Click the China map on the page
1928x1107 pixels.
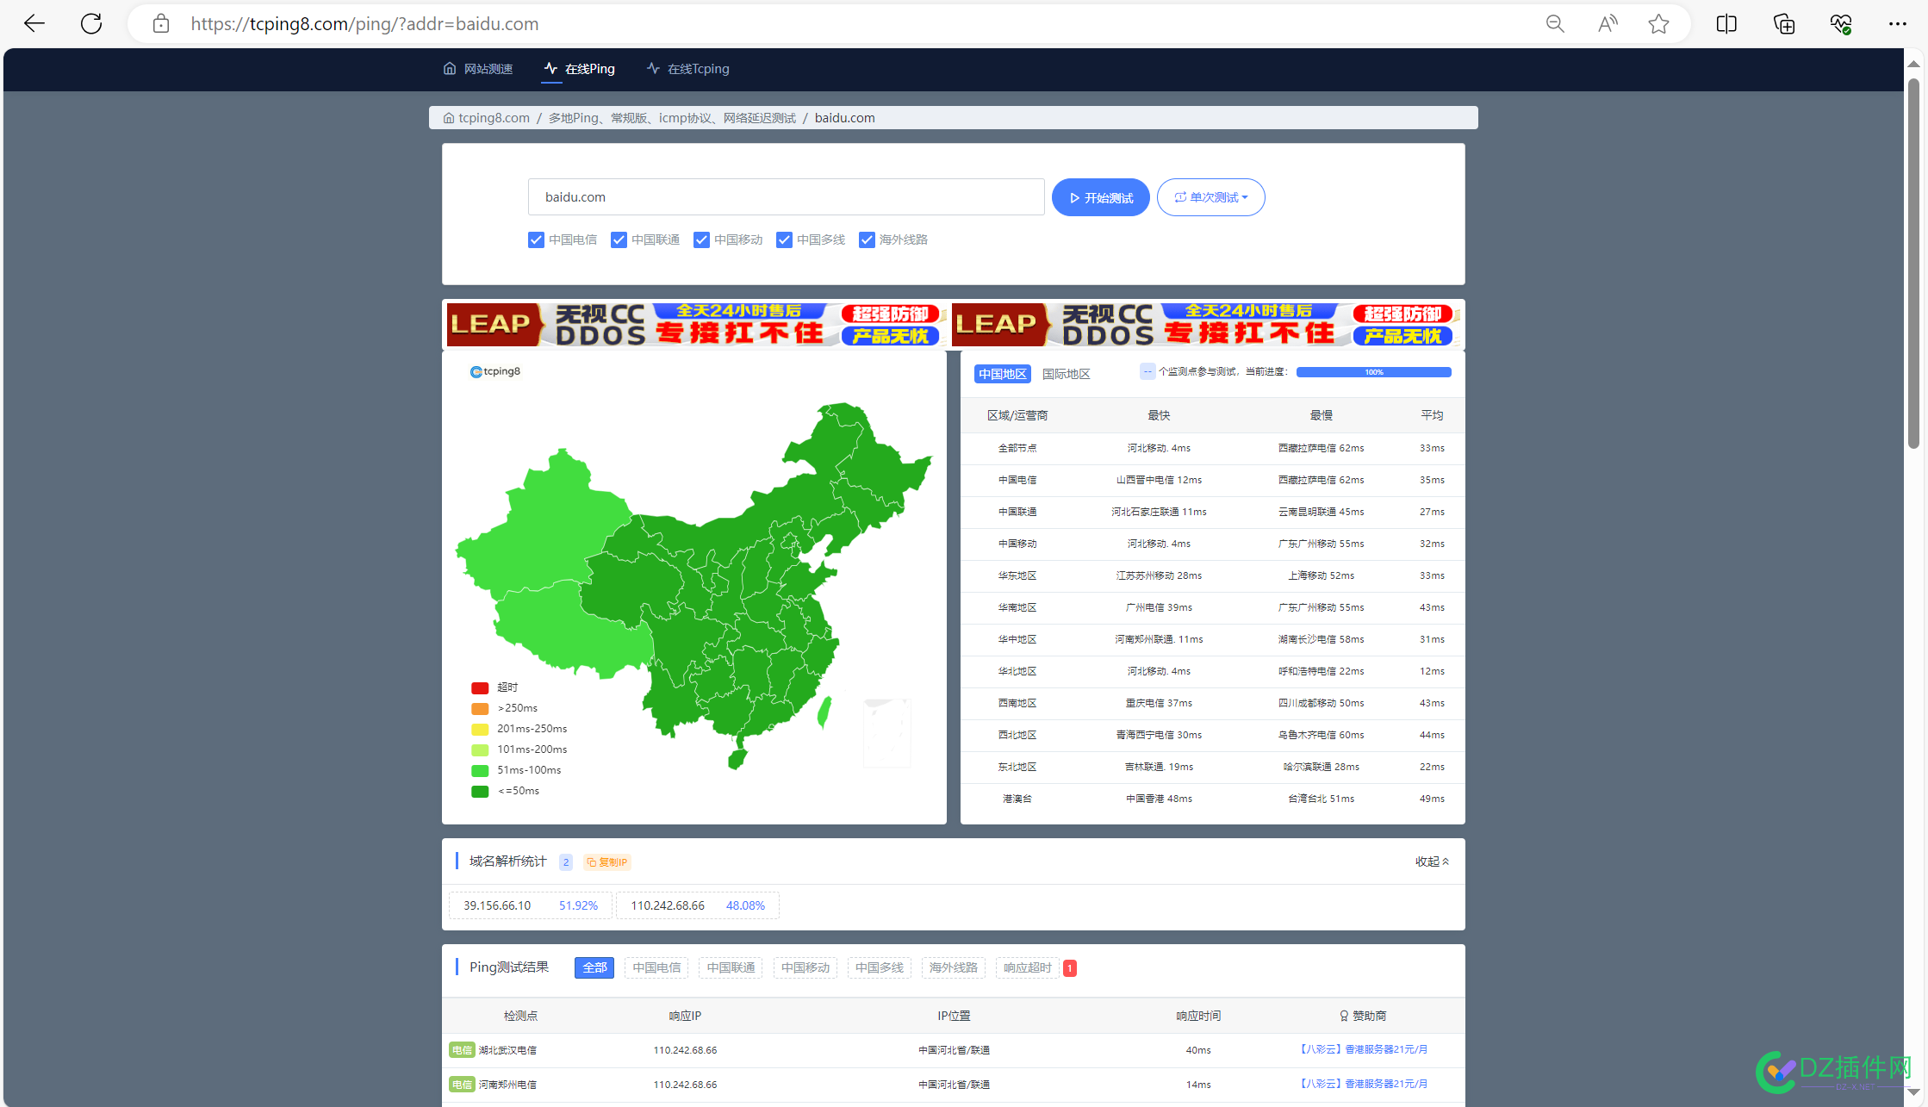[694, 586]
